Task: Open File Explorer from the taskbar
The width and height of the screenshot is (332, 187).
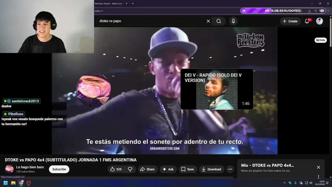Action: tap(13, 183)
